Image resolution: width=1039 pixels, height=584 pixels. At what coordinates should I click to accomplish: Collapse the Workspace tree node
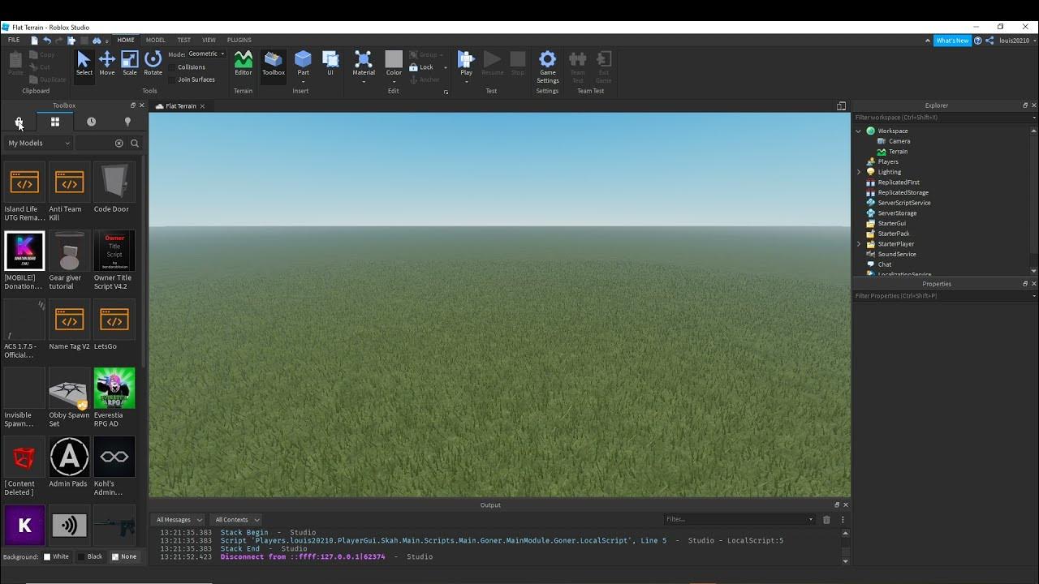pyautogui.click(x=859, y=131)
